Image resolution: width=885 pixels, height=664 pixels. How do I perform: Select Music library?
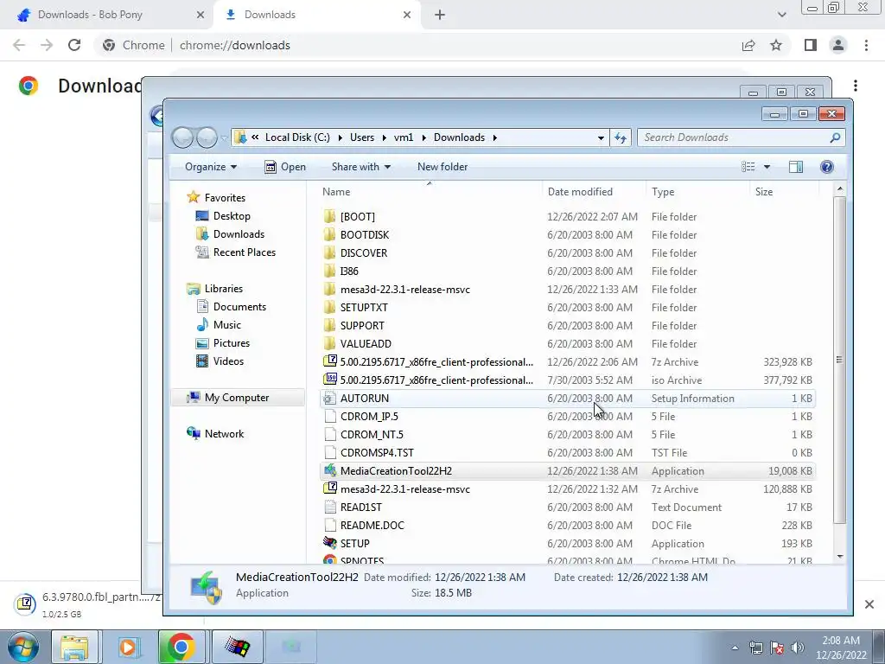pyautogui.click(x=227, y=325)
